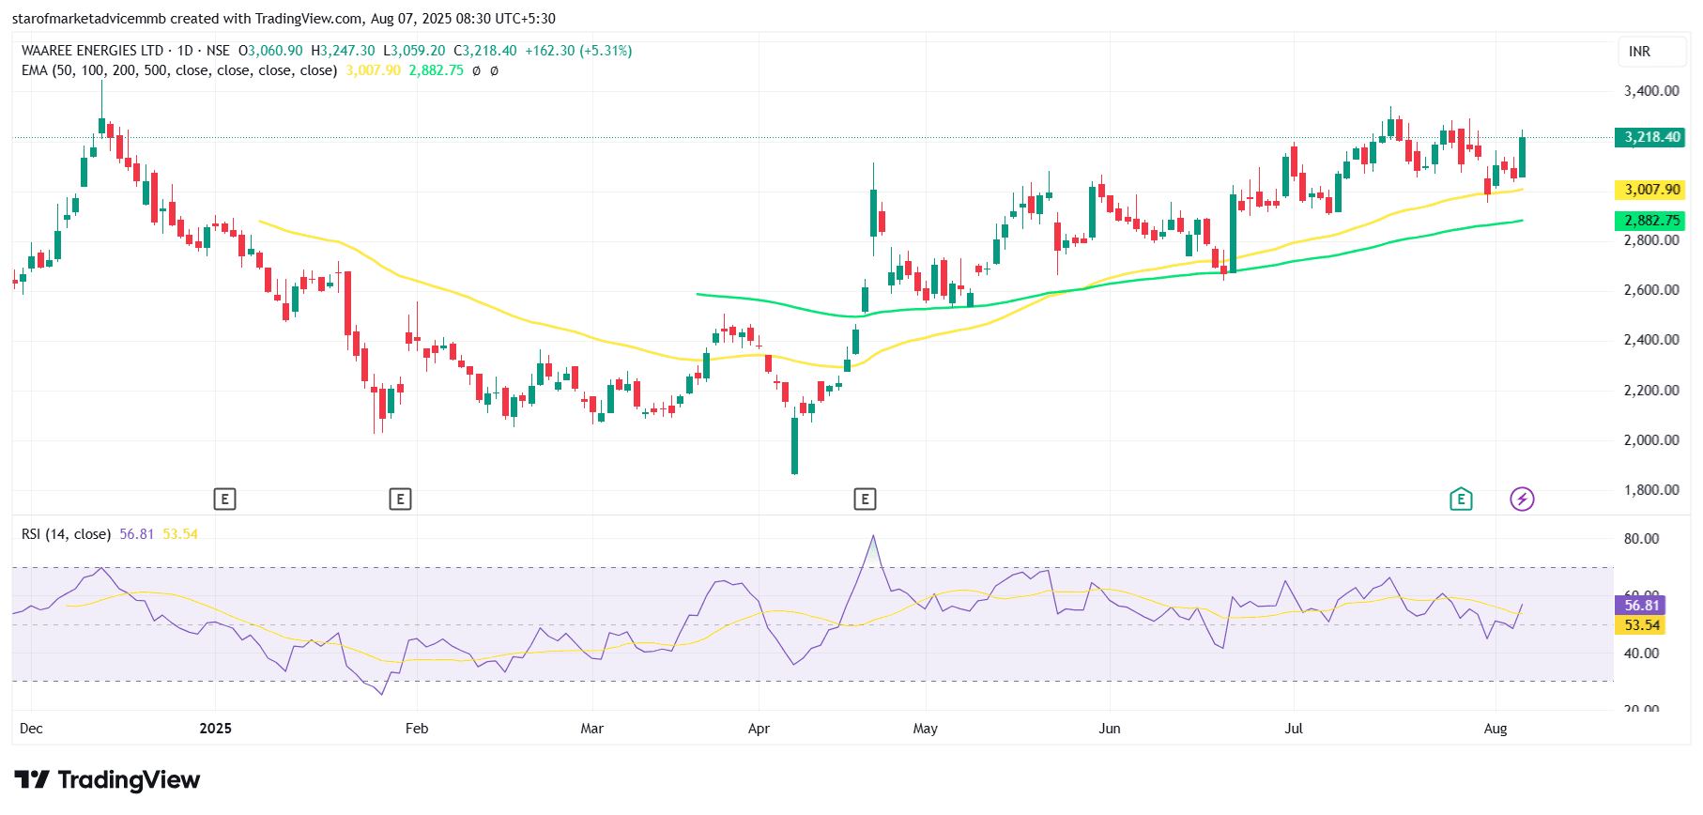Open the earnings marker before February

pyautogui.click(x=400, y=499)
